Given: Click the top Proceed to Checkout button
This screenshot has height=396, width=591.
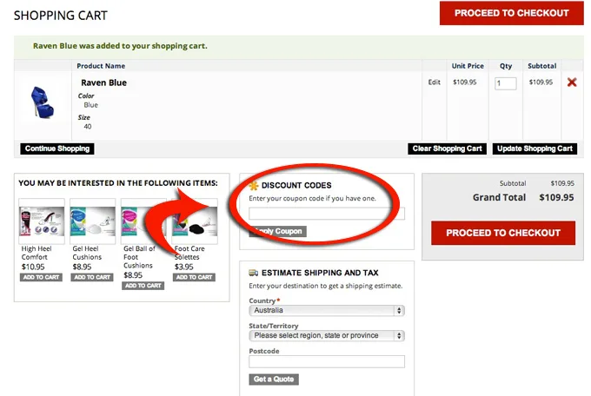Looking at the screenshot, I should tap(511, 13).
